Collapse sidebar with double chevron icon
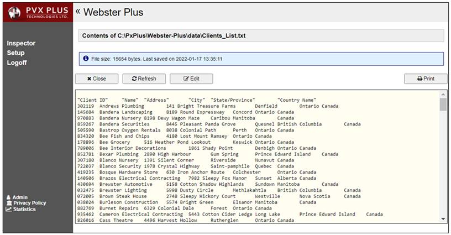The width and height of the screenshot is (451, 235). [78, 12]
